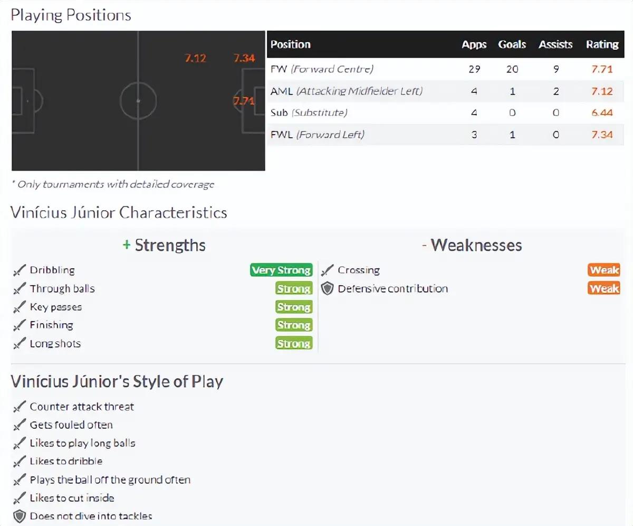Screen dimensions: 633x526
Task: Sort table by the Apps column header
Action: 474,44
